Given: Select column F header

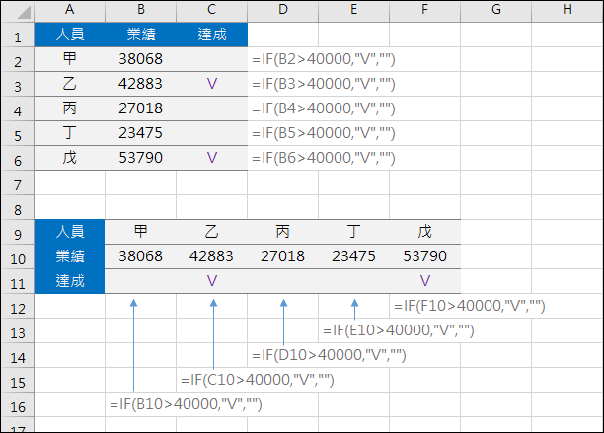Looking at the screenshot, I should [x=425, y=10].
